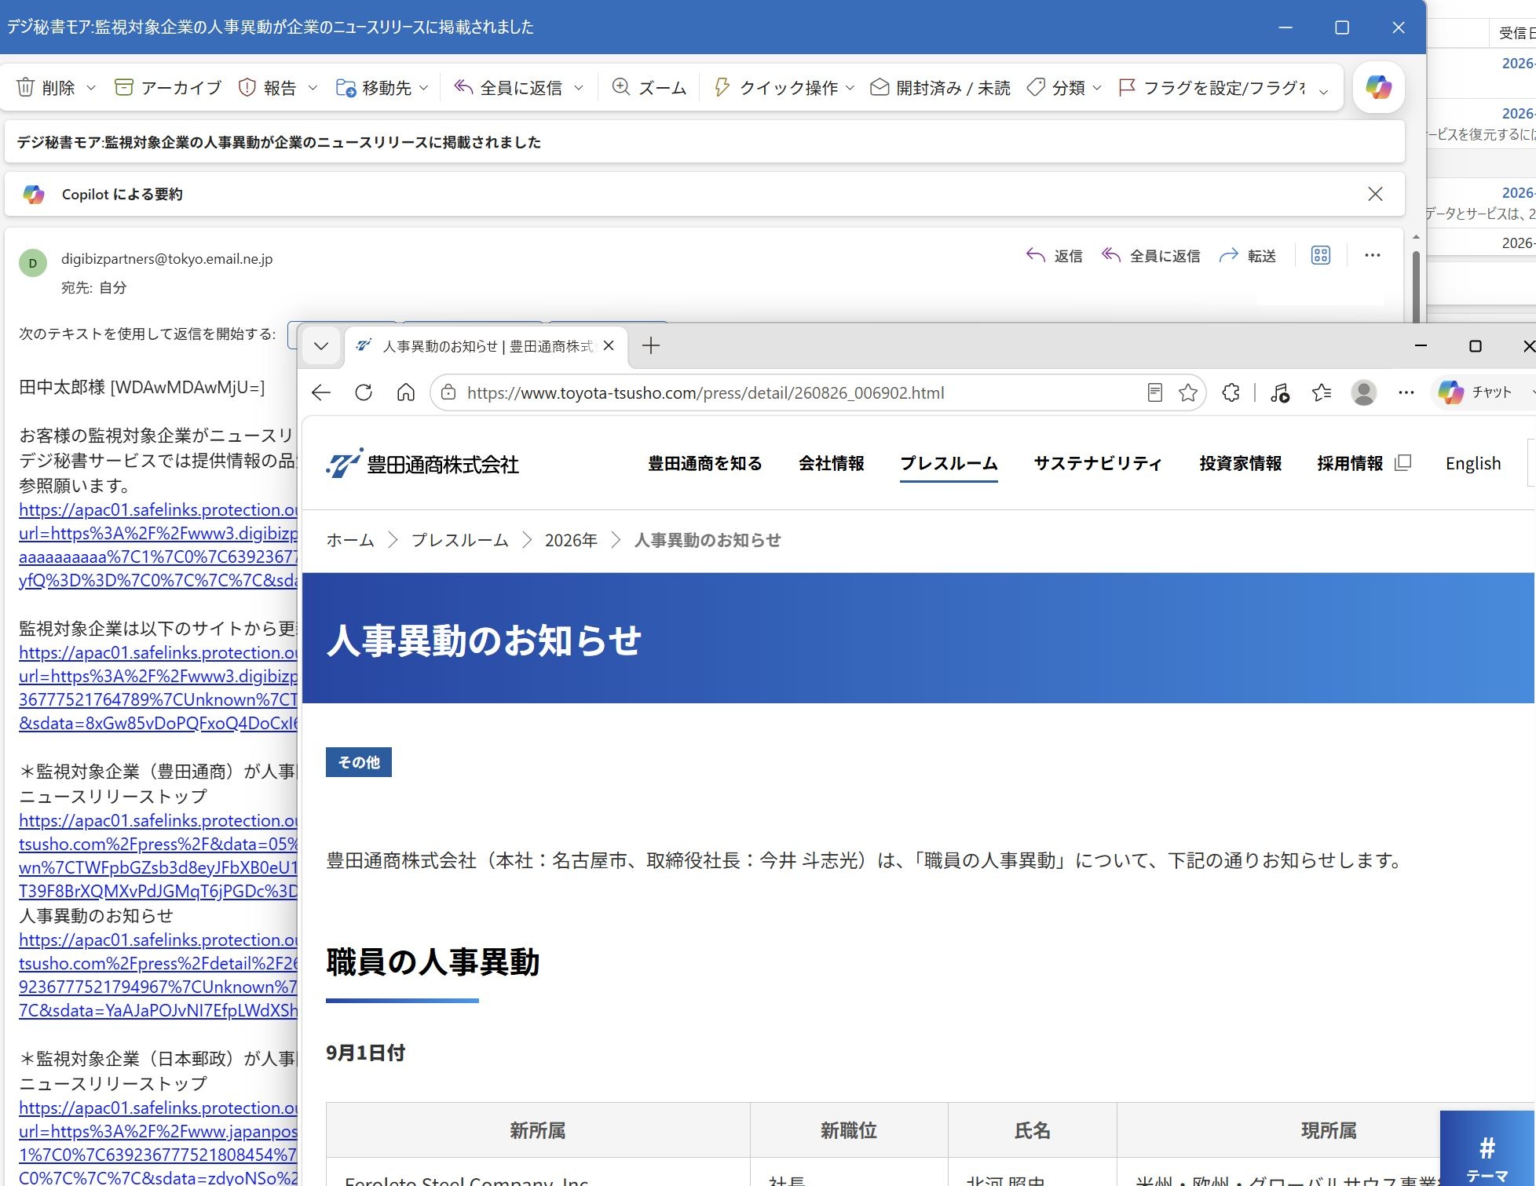Open the Edge settings and more ellipsis
Screen dimensions: 1536x1186
pos(1406,392)
